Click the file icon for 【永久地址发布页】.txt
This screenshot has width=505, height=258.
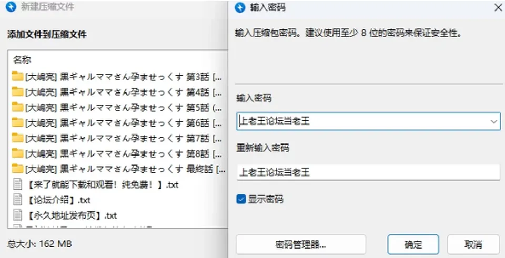(x=17, y=215)
